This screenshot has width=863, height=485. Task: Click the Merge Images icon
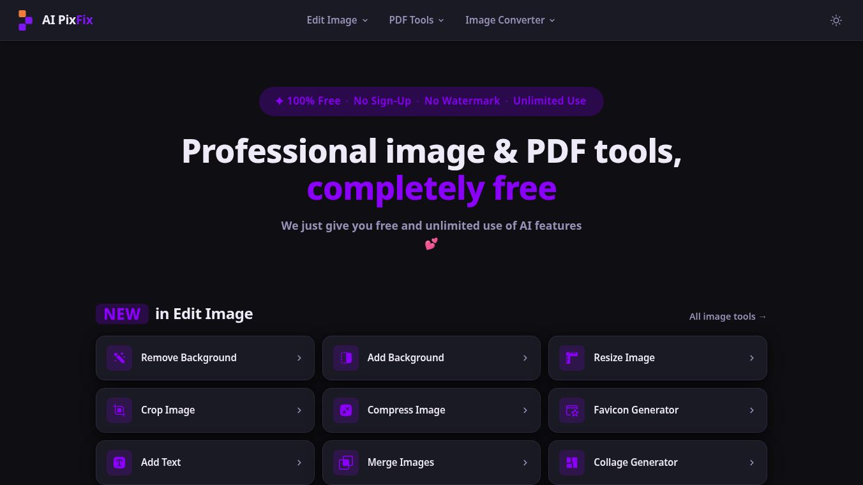coord(346,463)
